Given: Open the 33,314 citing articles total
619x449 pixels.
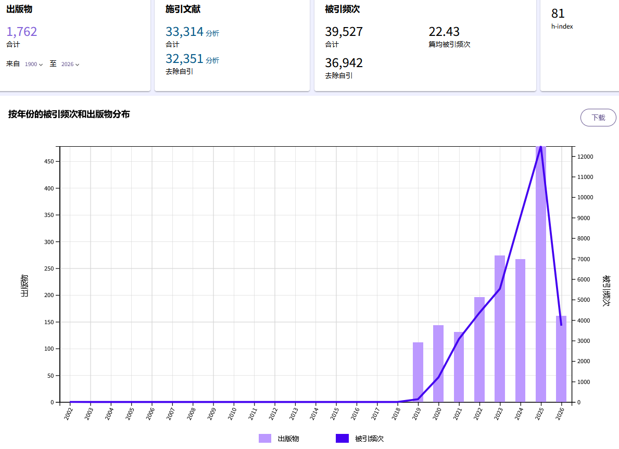Looking at the screenshot, I should pyautogui.click(x=184, y=32).
